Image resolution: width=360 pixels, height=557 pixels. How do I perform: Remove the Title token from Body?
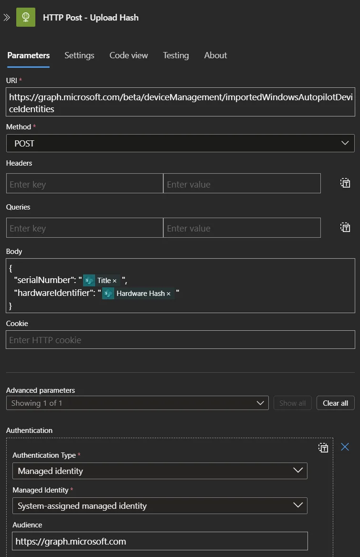coord(115,281)
